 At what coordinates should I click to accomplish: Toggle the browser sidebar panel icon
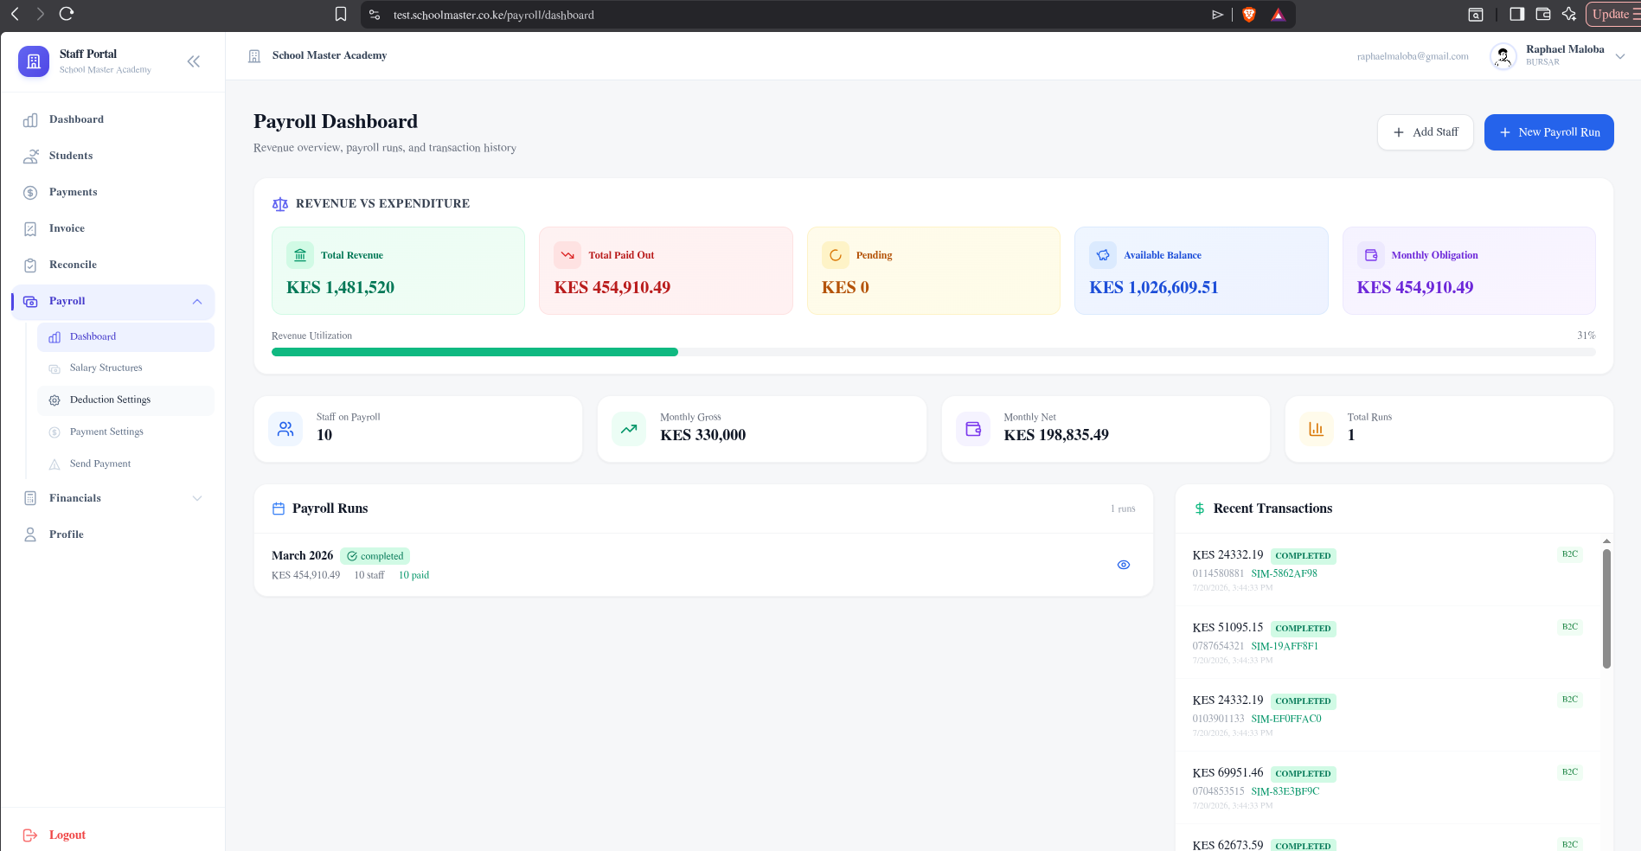(1517, 14)
